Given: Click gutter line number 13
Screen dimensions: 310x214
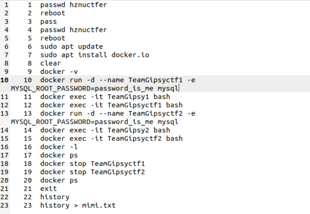Looking at the screenshot, I should [4, 114].
